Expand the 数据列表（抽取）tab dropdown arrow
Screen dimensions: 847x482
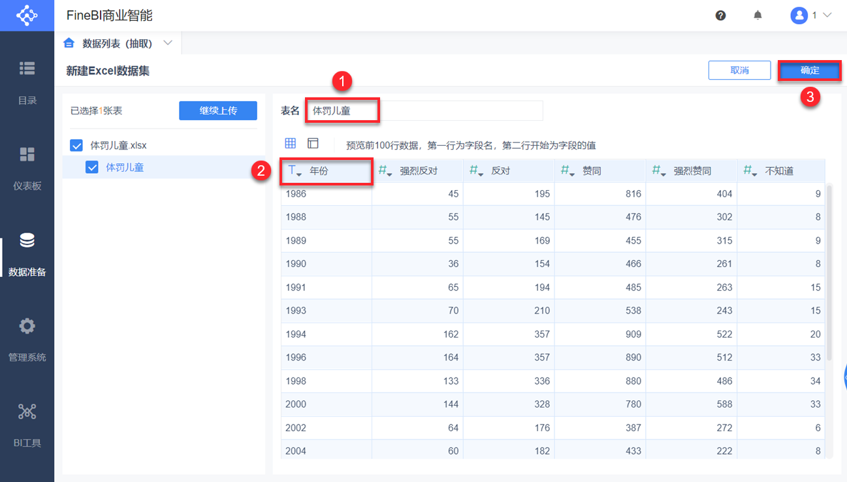point(168,43)
